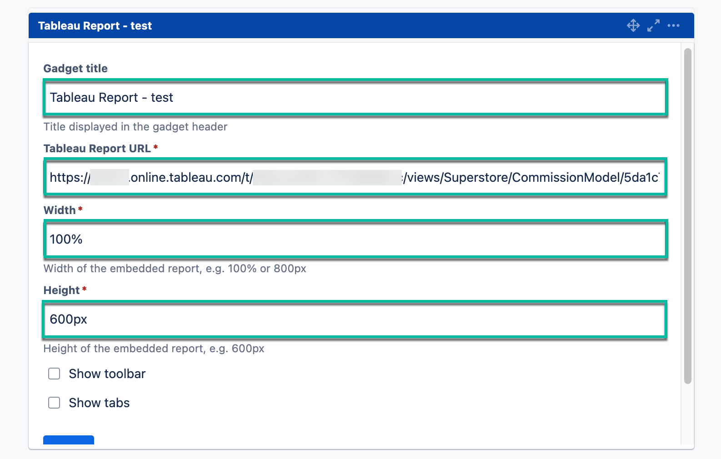Open the three-dot more actions menu
This screenshot has width=721, height=459.
(x=673, y=25)
